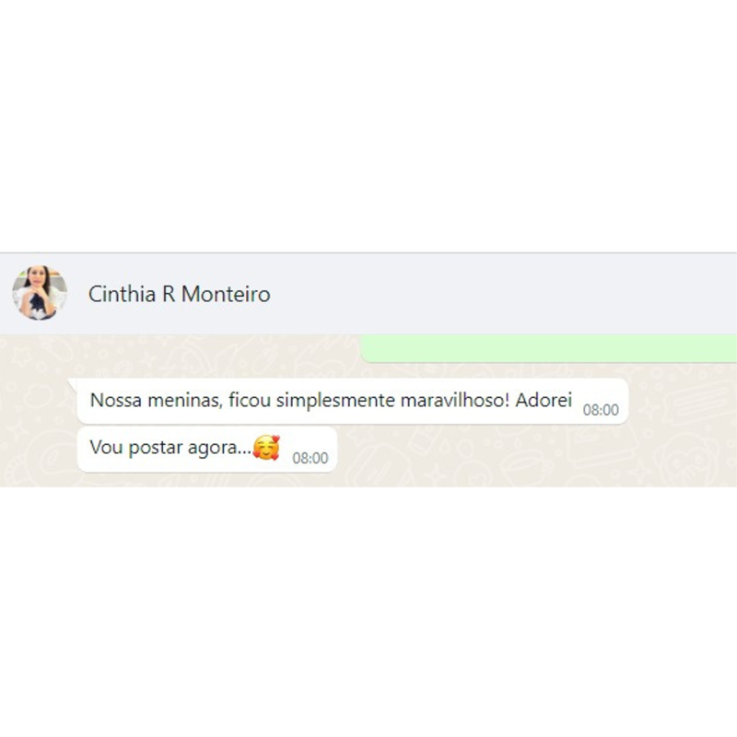Select the message starting with Nossa meninas
Screen dimensions: 737x737
353,401
